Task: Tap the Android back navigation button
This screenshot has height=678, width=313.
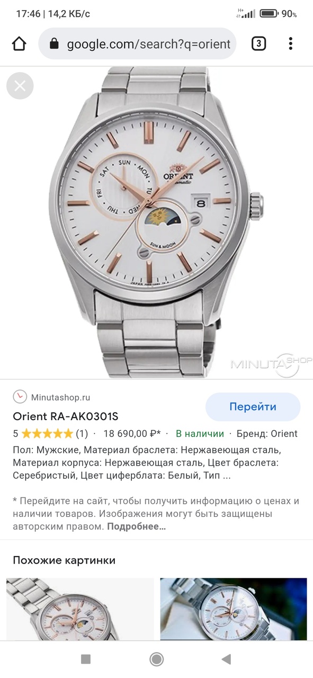Action: [x=226, y=659]
